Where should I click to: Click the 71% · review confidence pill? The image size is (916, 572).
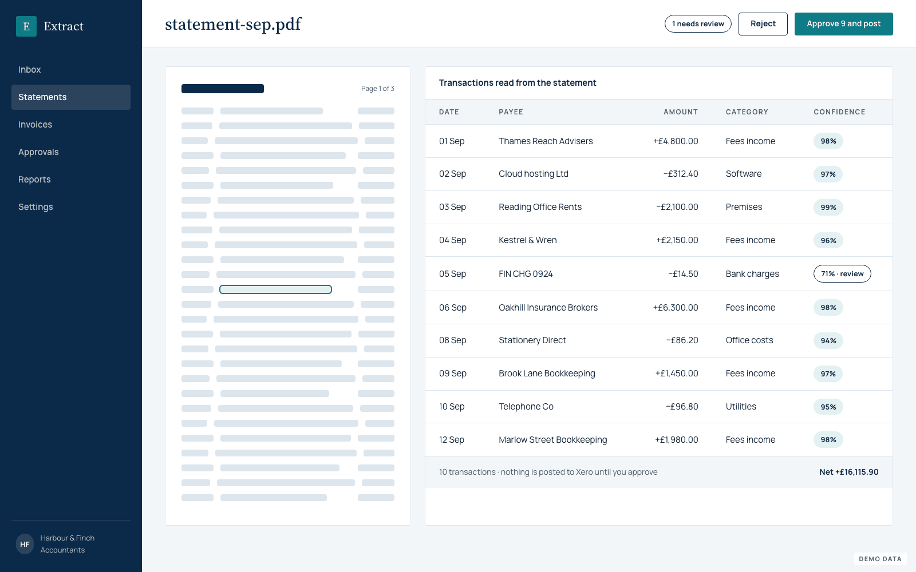tap(842, 274)
